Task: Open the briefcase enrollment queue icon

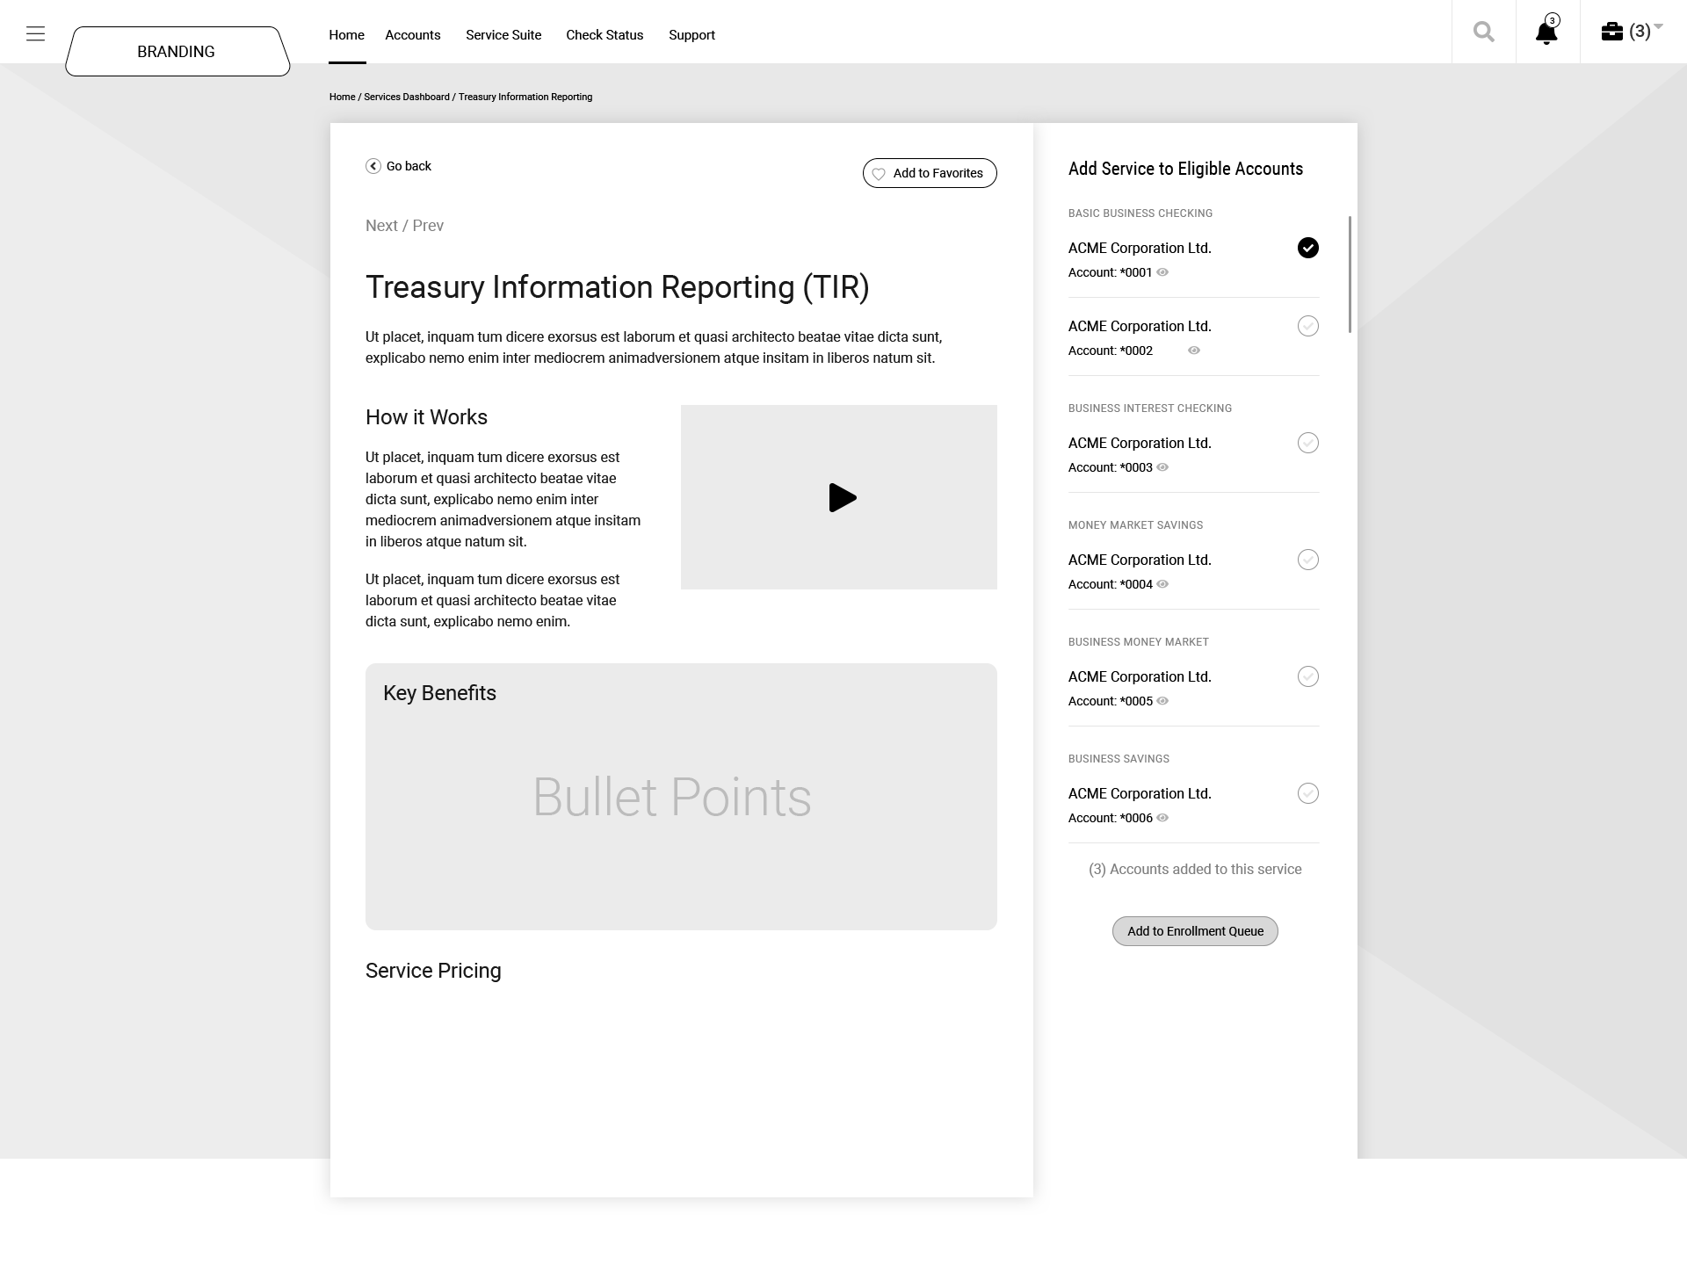Action: click(x=1611, y=32)
